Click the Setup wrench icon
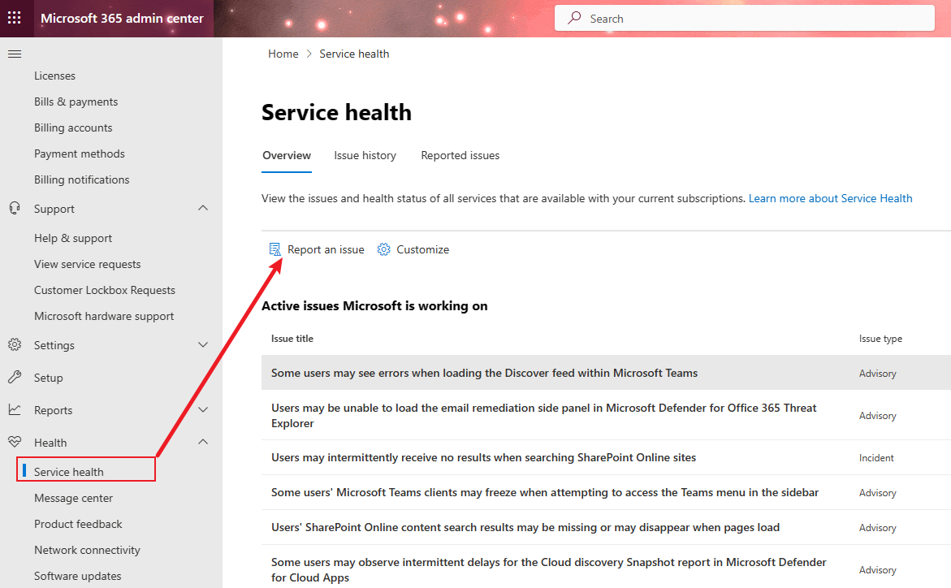951x588 pixels. [x=15, y=377]
